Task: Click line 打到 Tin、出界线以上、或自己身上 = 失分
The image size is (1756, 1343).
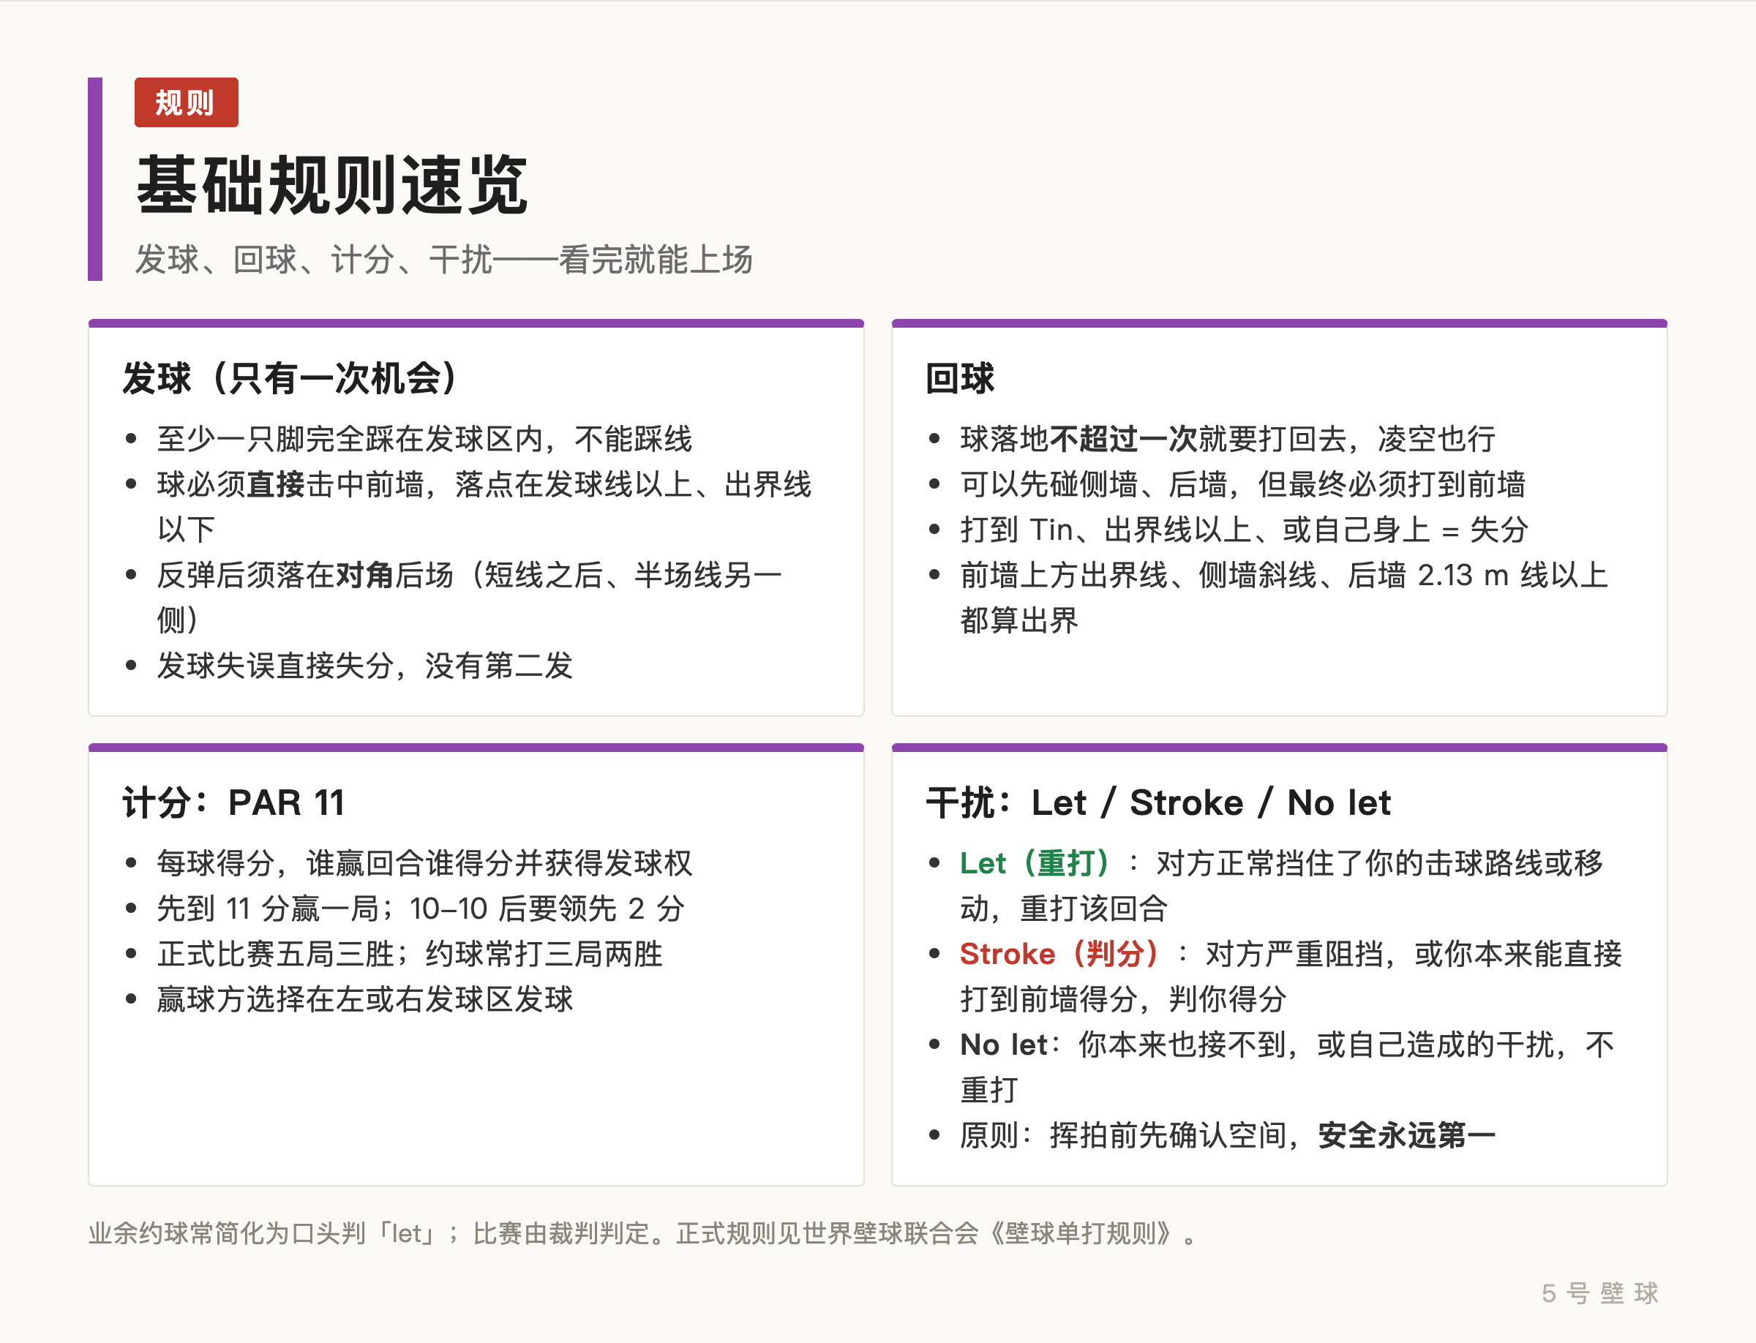Action: tap(1245, 529)
